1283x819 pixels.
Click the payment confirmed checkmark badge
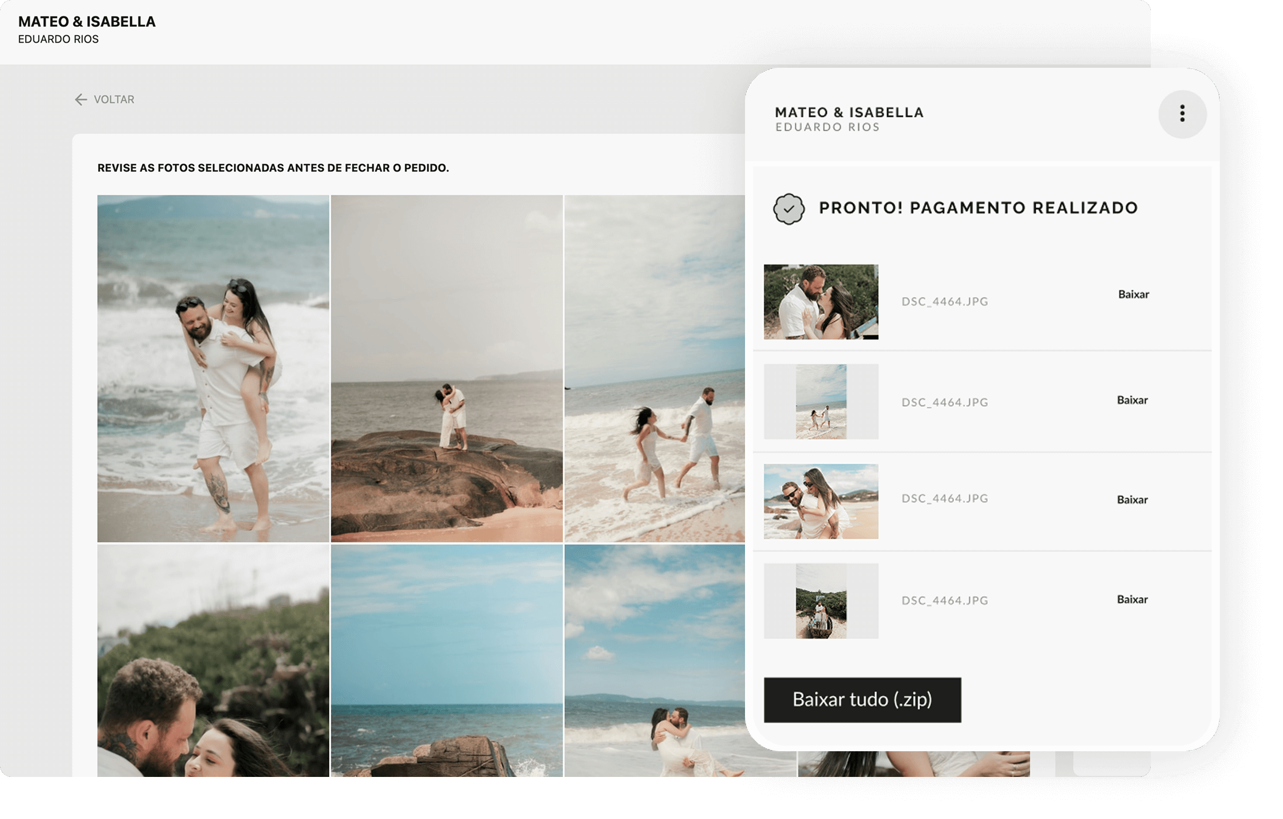788,209
